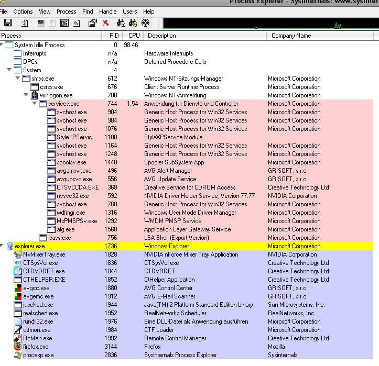Sort by the Process column header

[x=50, y=36]
